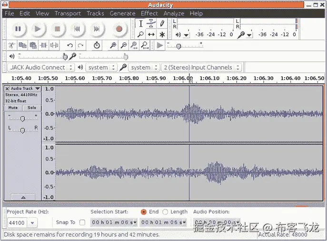Screen dimensions: 327x241
Task: Open the End time format dropdown
Action: [x=184, y=222]
